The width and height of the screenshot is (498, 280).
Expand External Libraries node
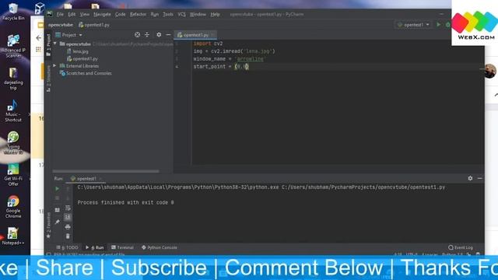(54, 65)
